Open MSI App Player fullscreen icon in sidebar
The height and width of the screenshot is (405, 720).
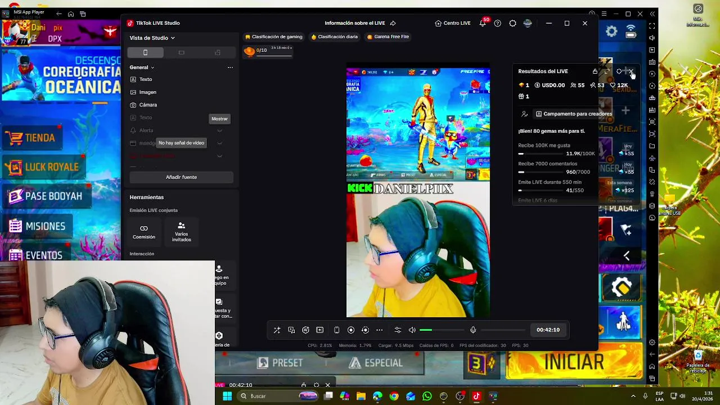pos(652,26)
